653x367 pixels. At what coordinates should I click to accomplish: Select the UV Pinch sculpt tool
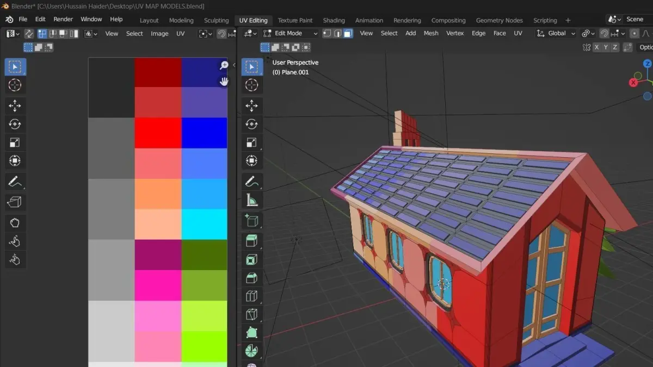coord(15,260)
